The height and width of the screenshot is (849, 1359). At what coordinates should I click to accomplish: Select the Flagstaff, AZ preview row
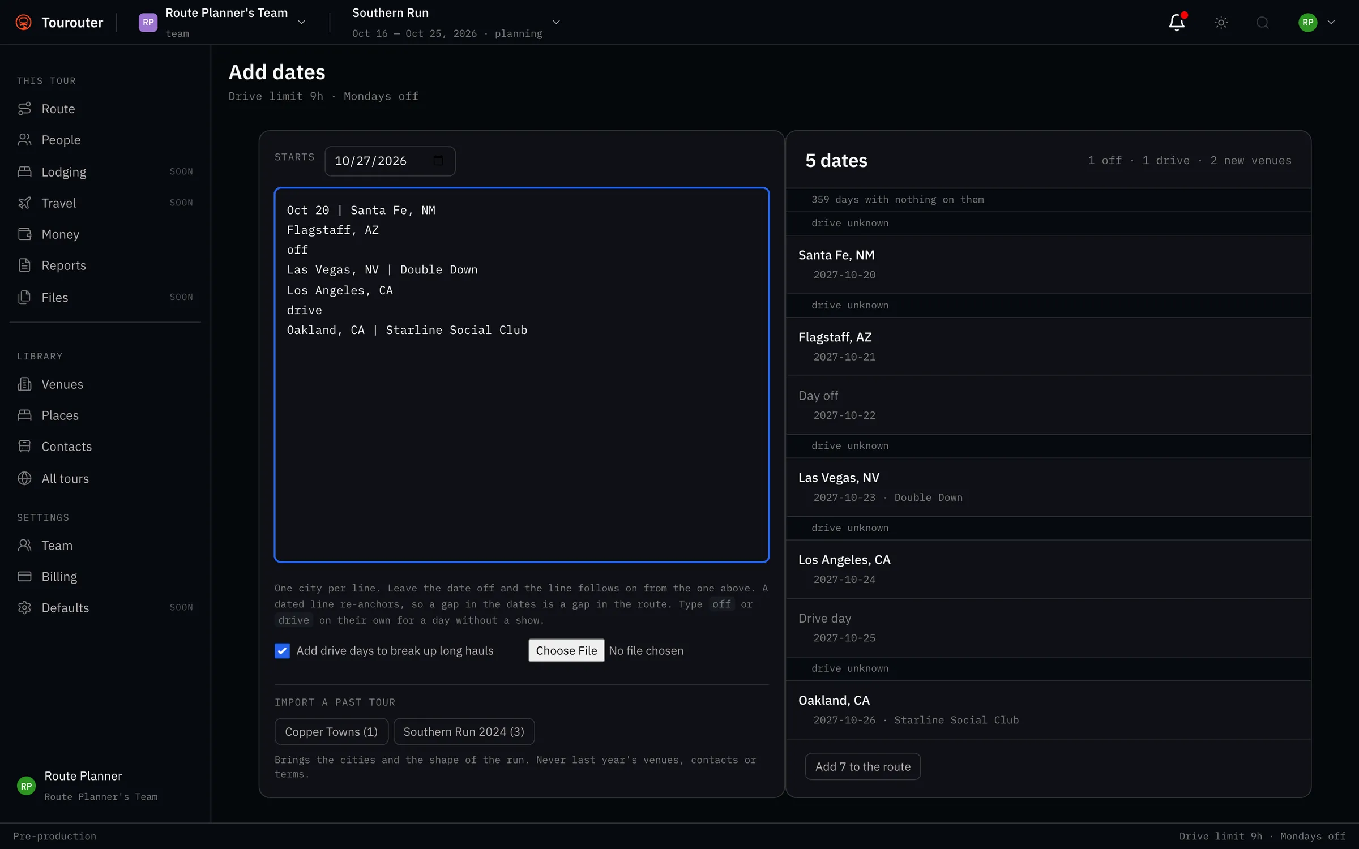1048,346
